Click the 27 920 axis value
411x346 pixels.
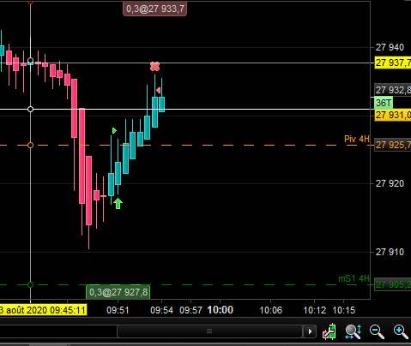pos(390,183)
